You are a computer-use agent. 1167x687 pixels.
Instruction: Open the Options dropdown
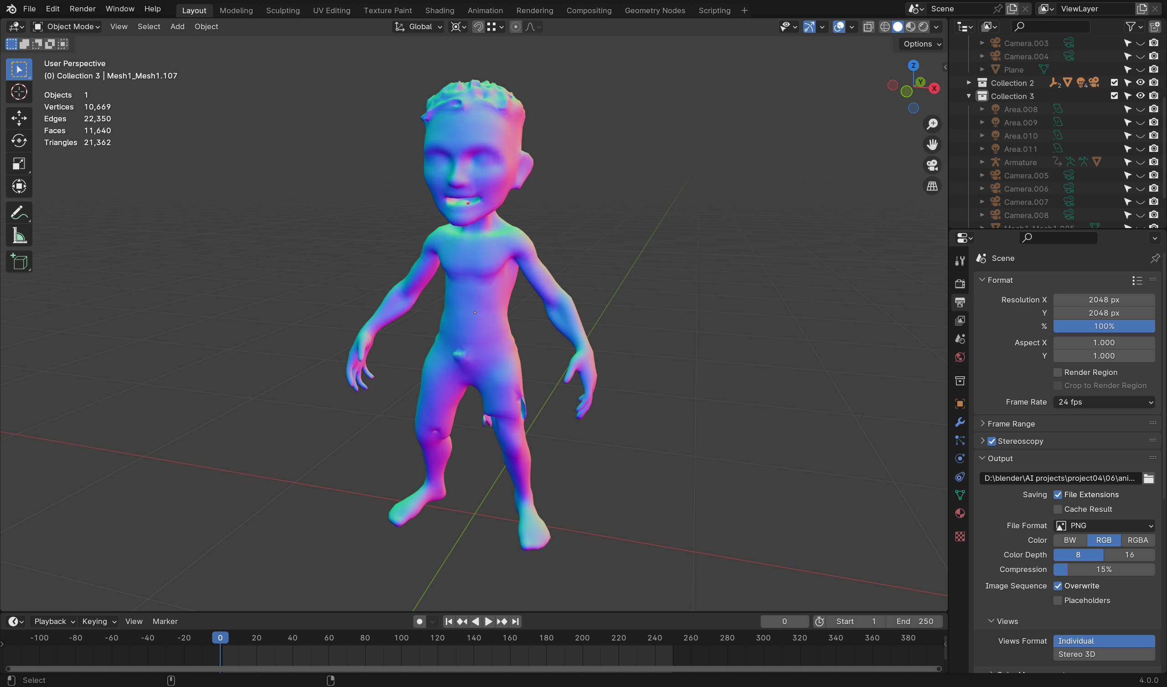[922, 44]
